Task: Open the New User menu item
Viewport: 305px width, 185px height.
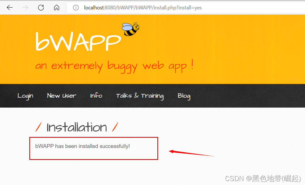Action: 62,96
